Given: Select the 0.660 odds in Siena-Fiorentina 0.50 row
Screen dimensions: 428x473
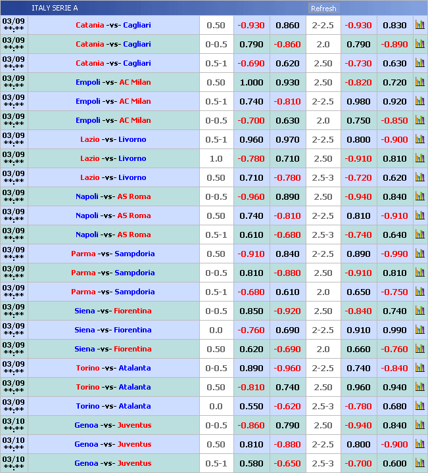Looking at the screenshot, I should click(358, 349).
